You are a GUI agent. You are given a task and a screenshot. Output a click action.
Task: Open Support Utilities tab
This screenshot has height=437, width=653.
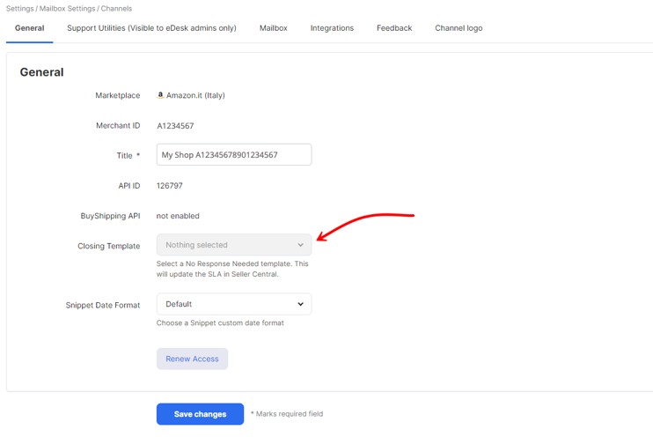pos(151,28)
